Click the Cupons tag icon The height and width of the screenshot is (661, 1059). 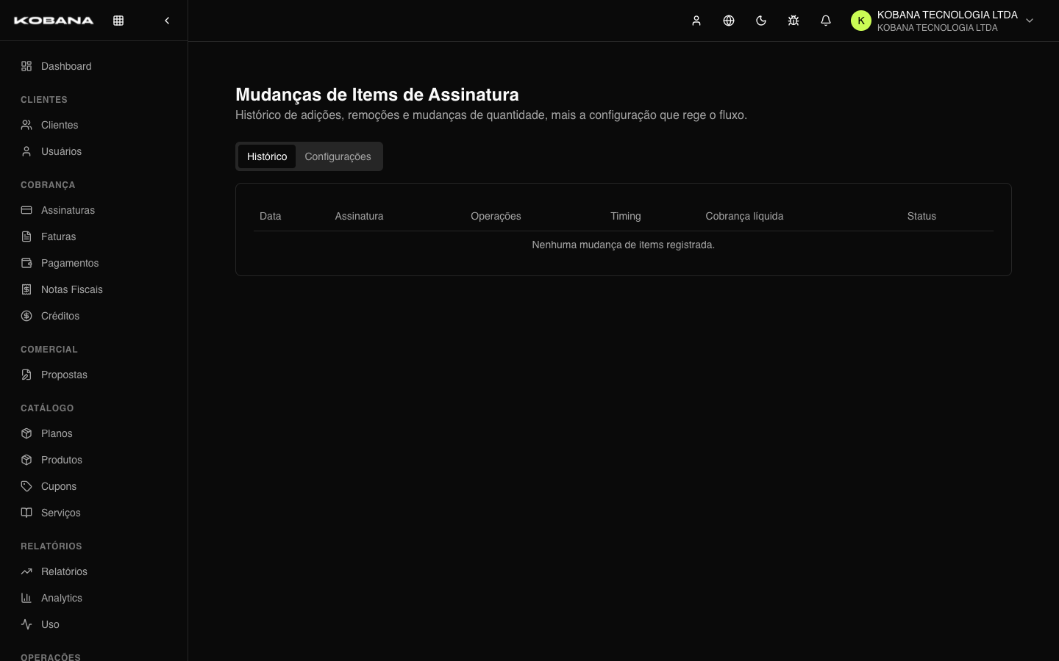pyautogui.click(x=26, y=486)
